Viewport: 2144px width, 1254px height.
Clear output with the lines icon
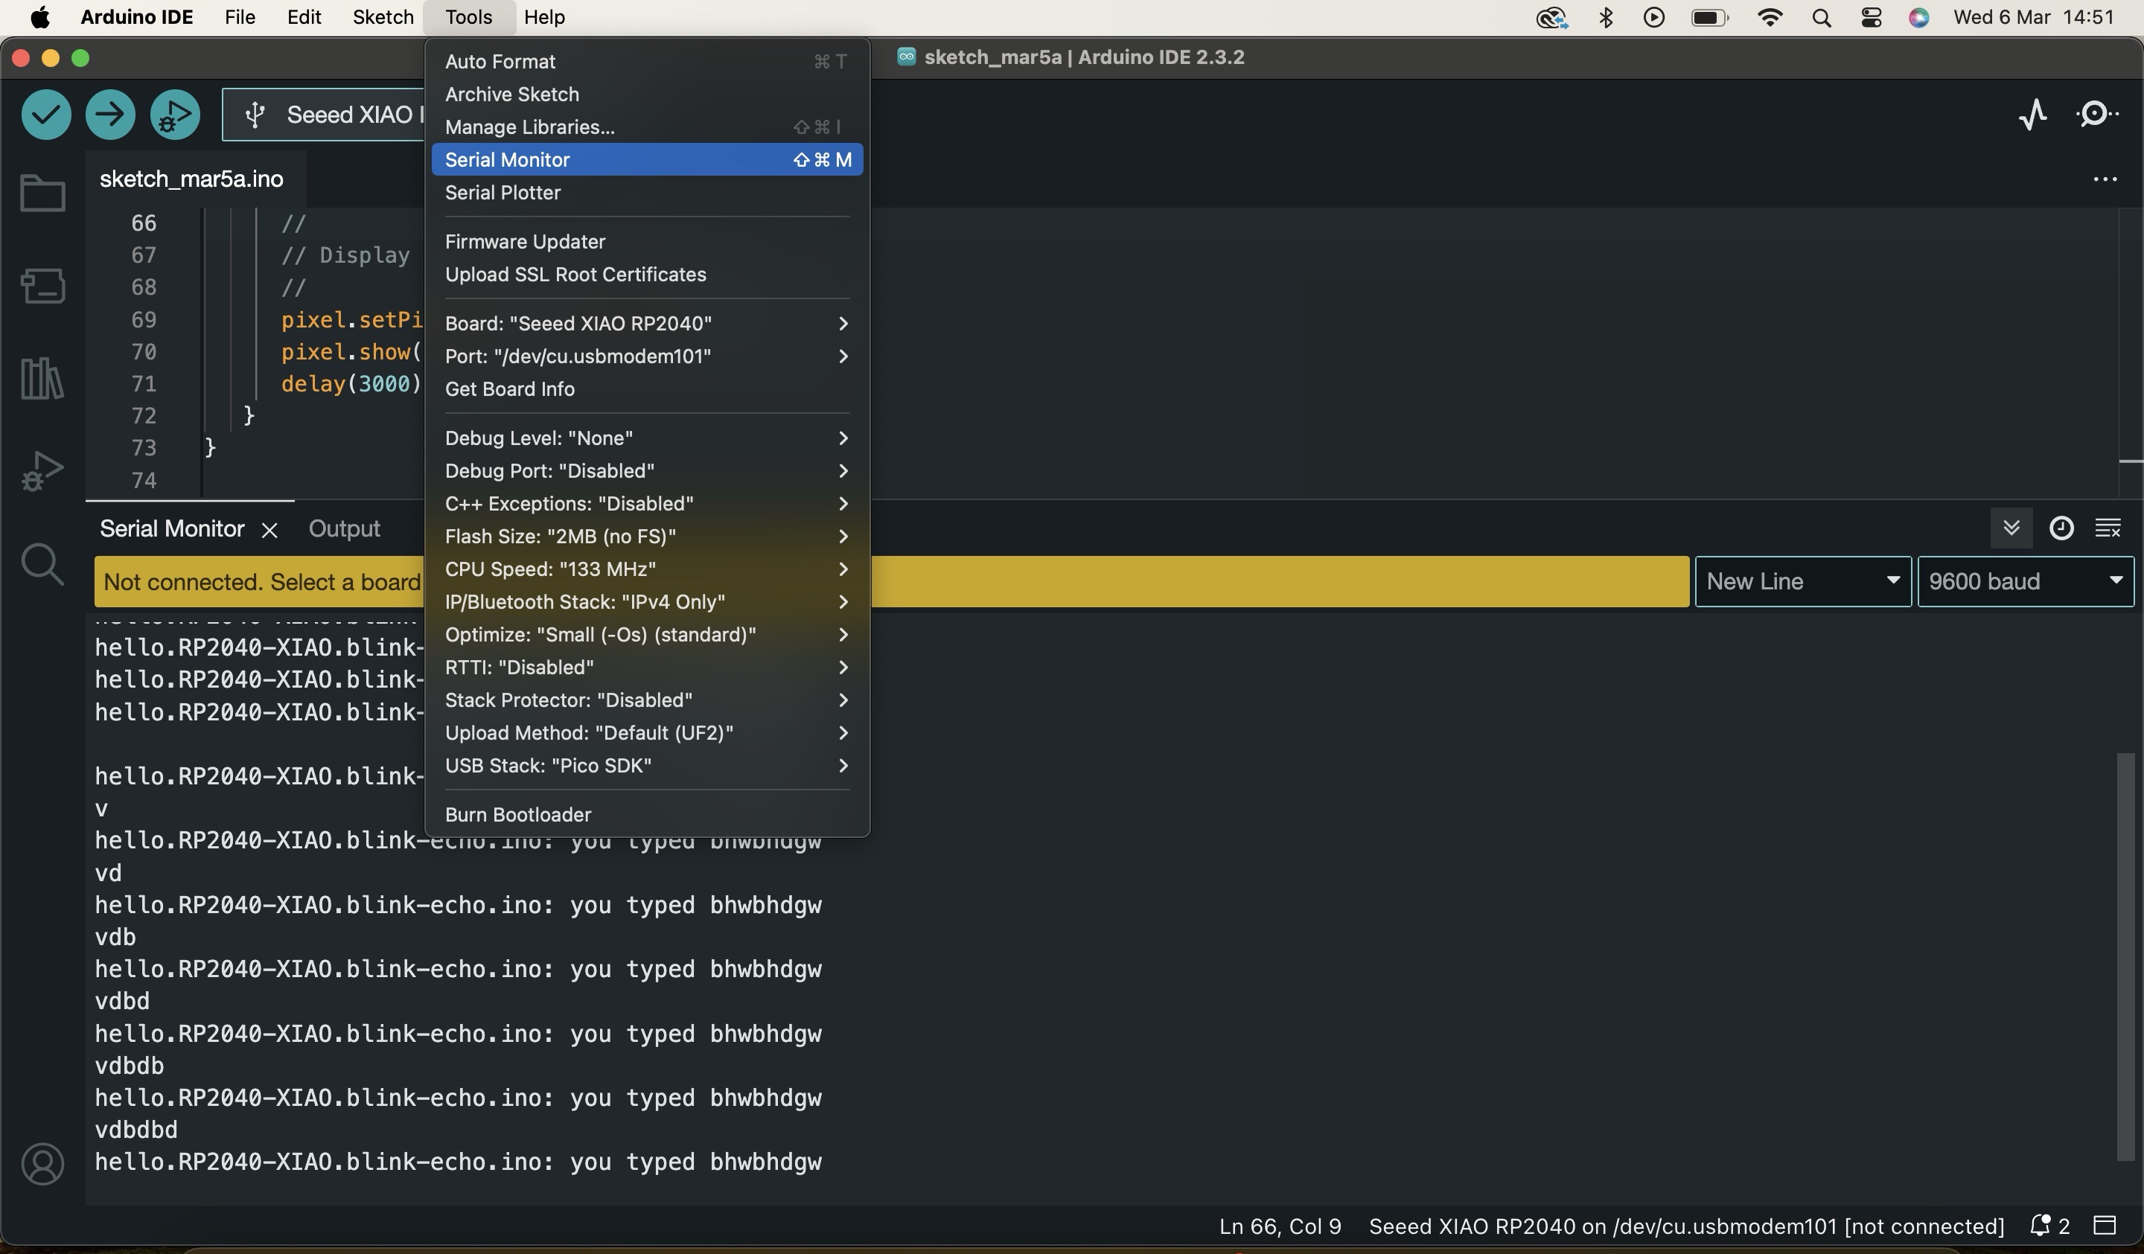[2108, 528]
